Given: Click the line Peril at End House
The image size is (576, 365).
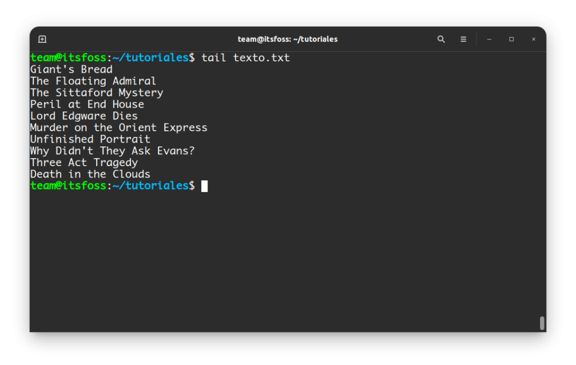Looking at the screenshot, I should coord(87,104).
